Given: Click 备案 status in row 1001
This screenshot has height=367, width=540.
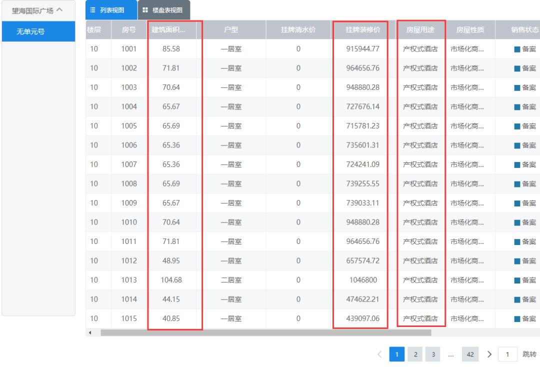Looking at the screenshot, I should (525, 49).
